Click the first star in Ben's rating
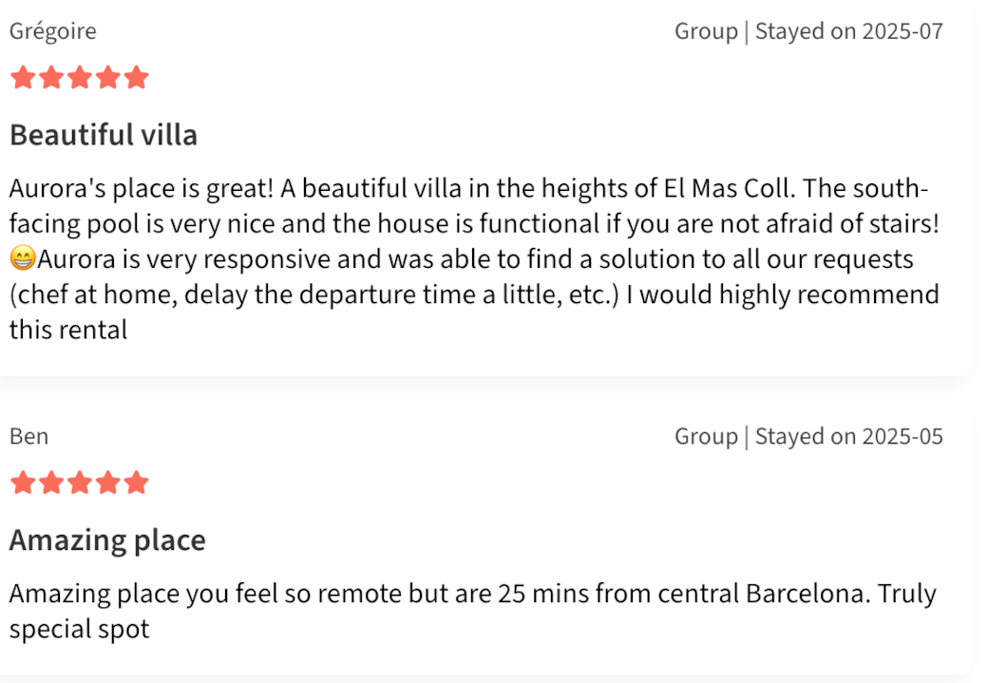Screen dimensions: 988x683 23,484
